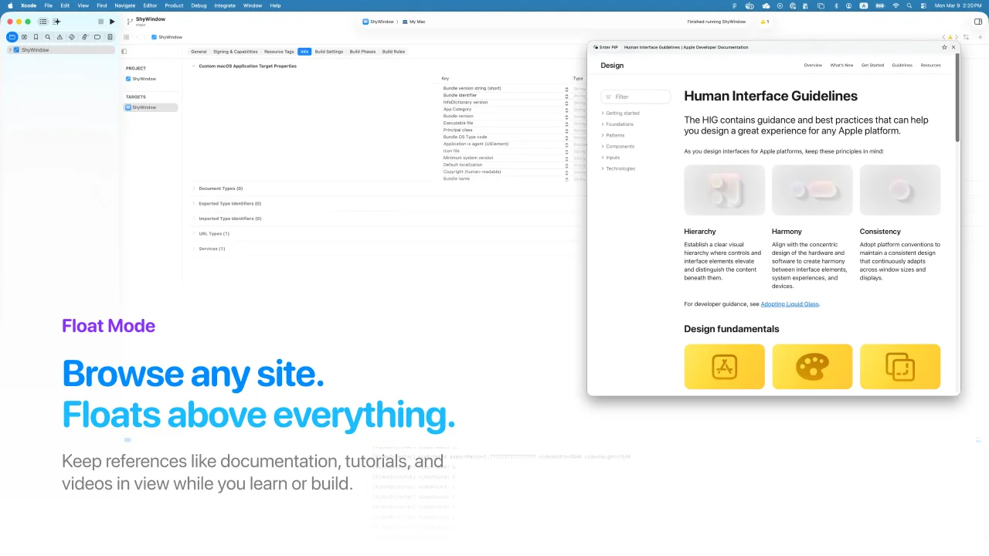Image resolution: width=989 pixels, height=556 pixels.
Task: Show the Issue navigator warning triangle
Action: point(60,37)
